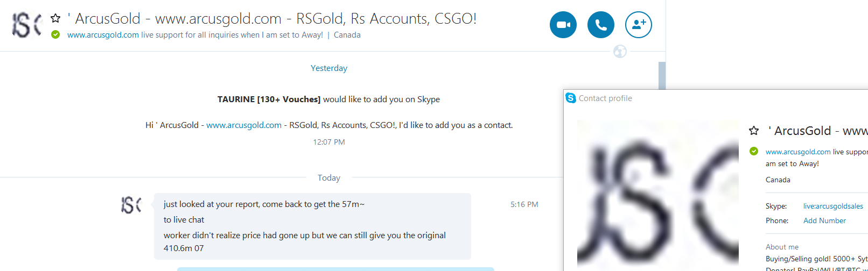Screen dimensions: 868x271
Task: Click the Add Number phone link
Action: (x=824, y=221)
